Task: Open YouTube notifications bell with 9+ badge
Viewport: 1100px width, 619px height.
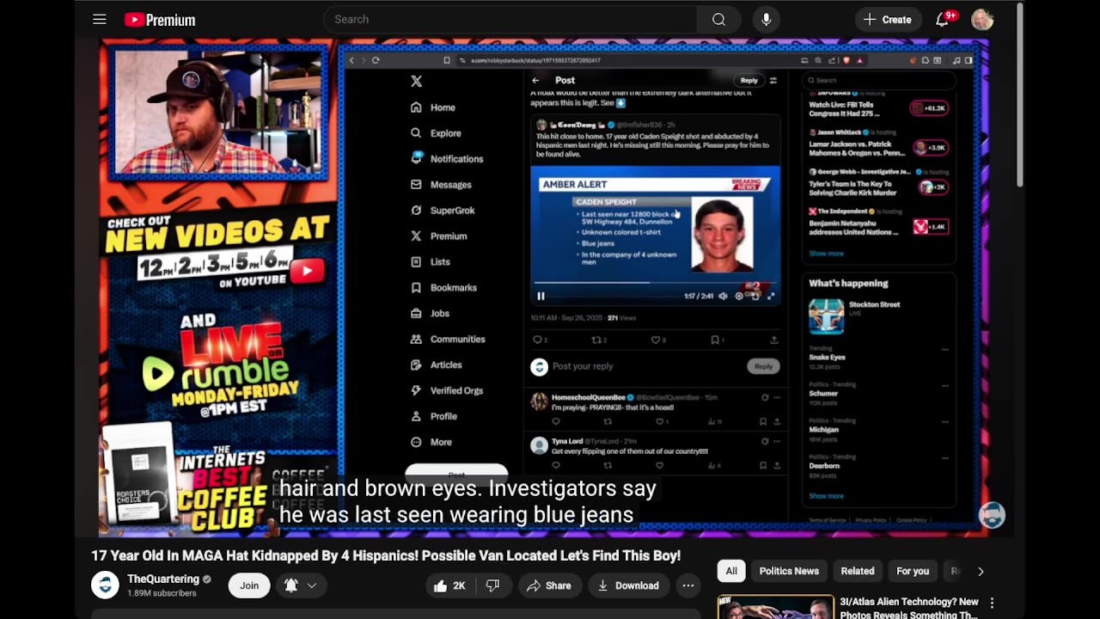Action: click(x=944, y=19)
